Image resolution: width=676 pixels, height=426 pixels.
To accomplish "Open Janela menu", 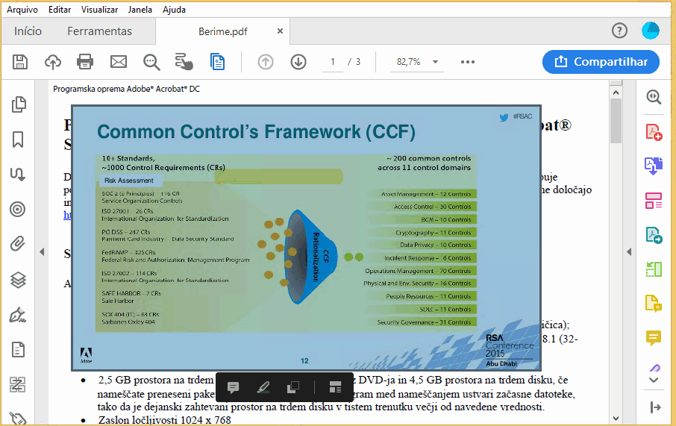I will tap(140, 10).
